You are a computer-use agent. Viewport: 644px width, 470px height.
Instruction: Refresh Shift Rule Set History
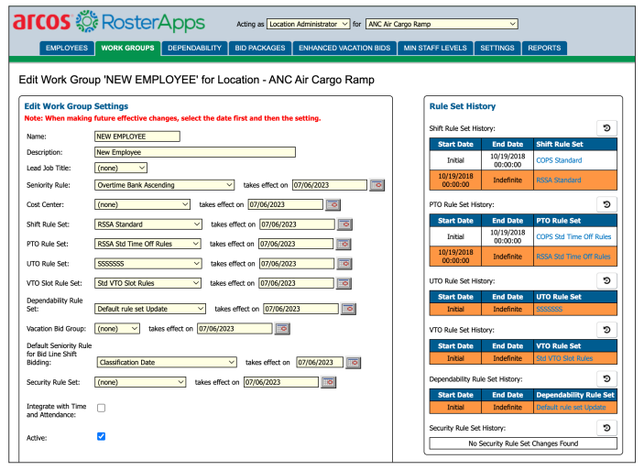pos(606,128)
